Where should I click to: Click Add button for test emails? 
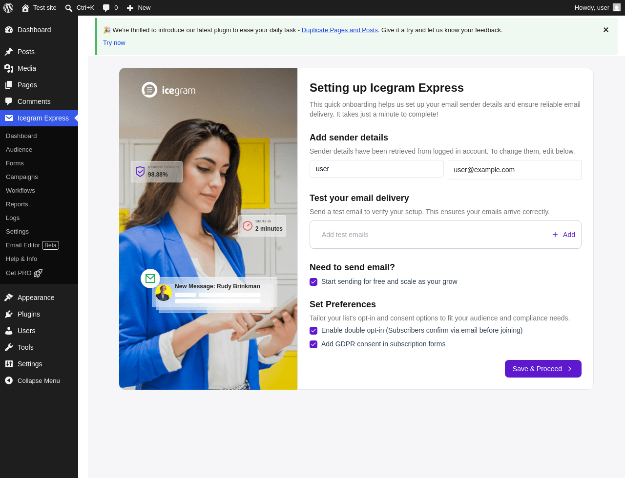click(563, 235)
